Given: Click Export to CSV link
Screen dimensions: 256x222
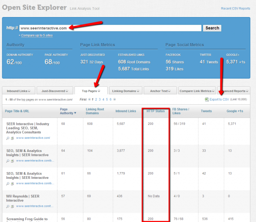Looking at the screenshot, I should tap(219, 99).
